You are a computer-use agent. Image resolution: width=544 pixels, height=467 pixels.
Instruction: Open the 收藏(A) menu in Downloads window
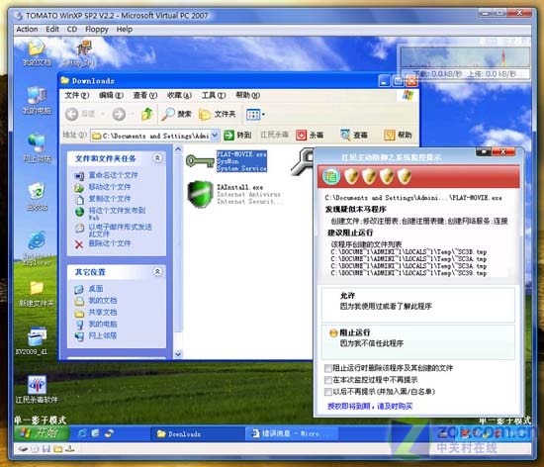[179, 95]
